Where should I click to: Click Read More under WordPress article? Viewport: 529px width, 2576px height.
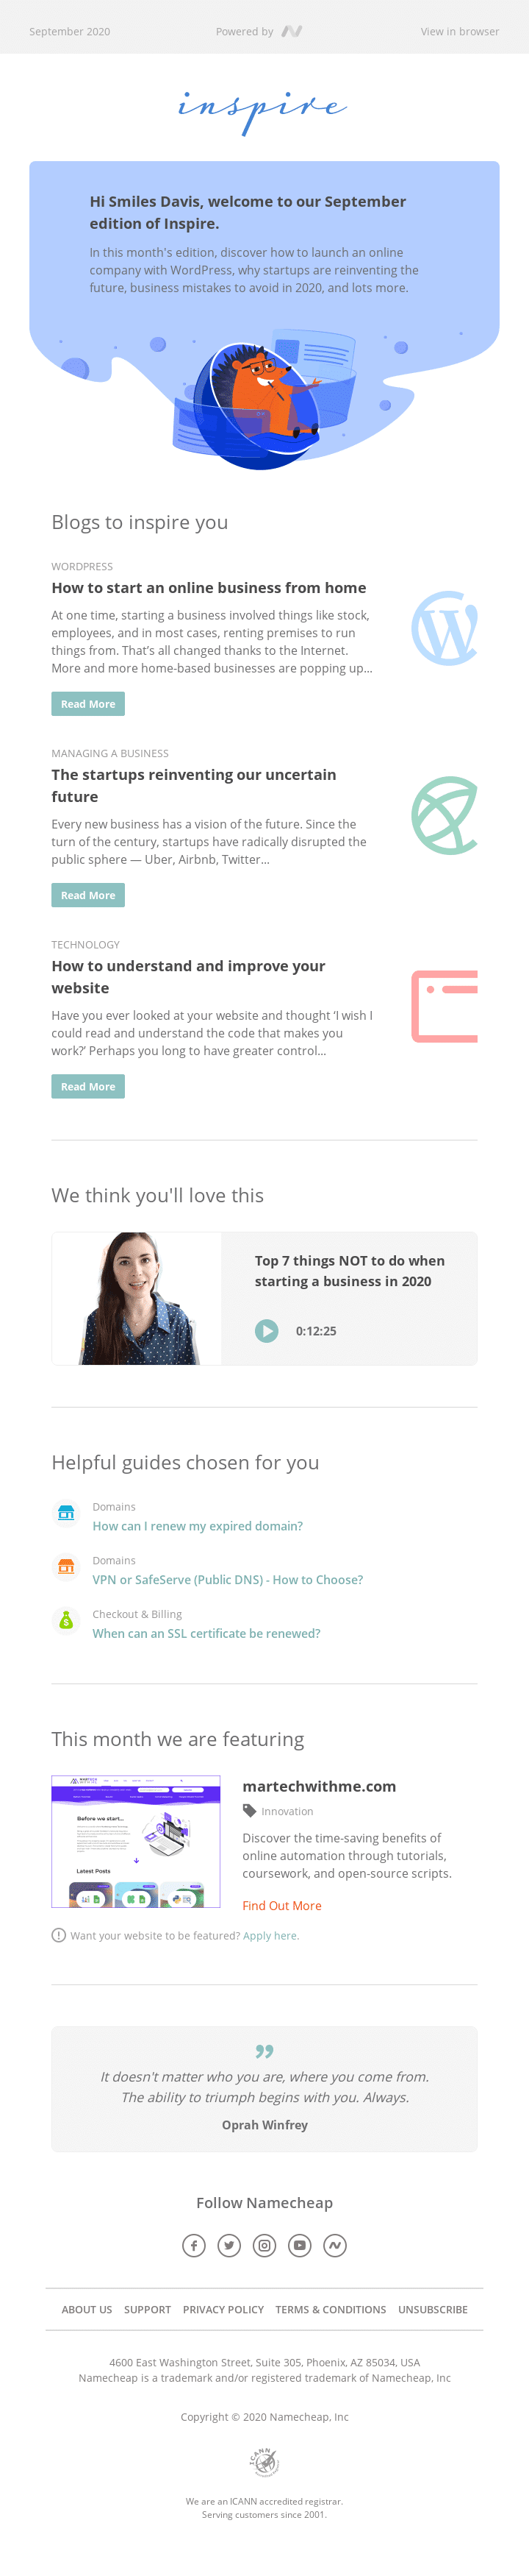tap(88, 704)
